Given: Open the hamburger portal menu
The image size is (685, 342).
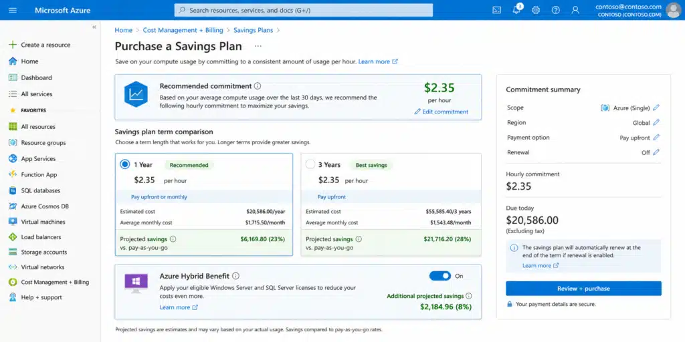Looking at the screenshot, I should point(13,10).
